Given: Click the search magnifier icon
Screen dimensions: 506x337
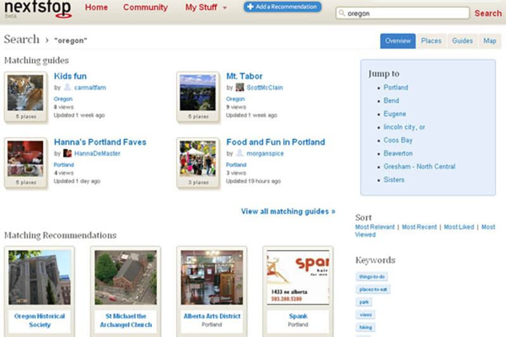Looking at the screenshot, I should pos(342,13).
